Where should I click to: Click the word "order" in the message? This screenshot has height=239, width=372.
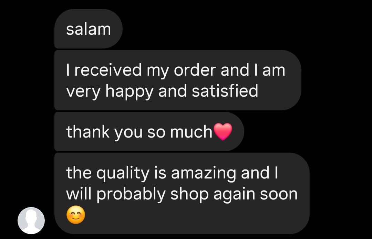pyautogui.click(x=195, y=70)
